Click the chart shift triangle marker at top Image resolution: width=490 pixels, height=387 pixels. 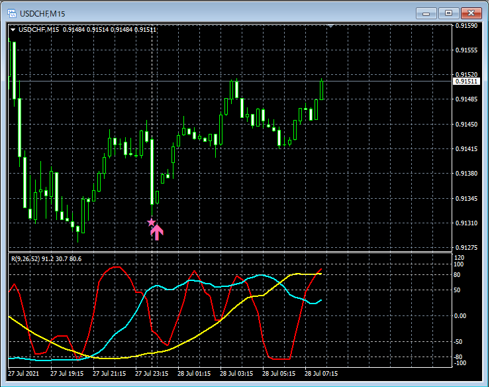[330, 27]
